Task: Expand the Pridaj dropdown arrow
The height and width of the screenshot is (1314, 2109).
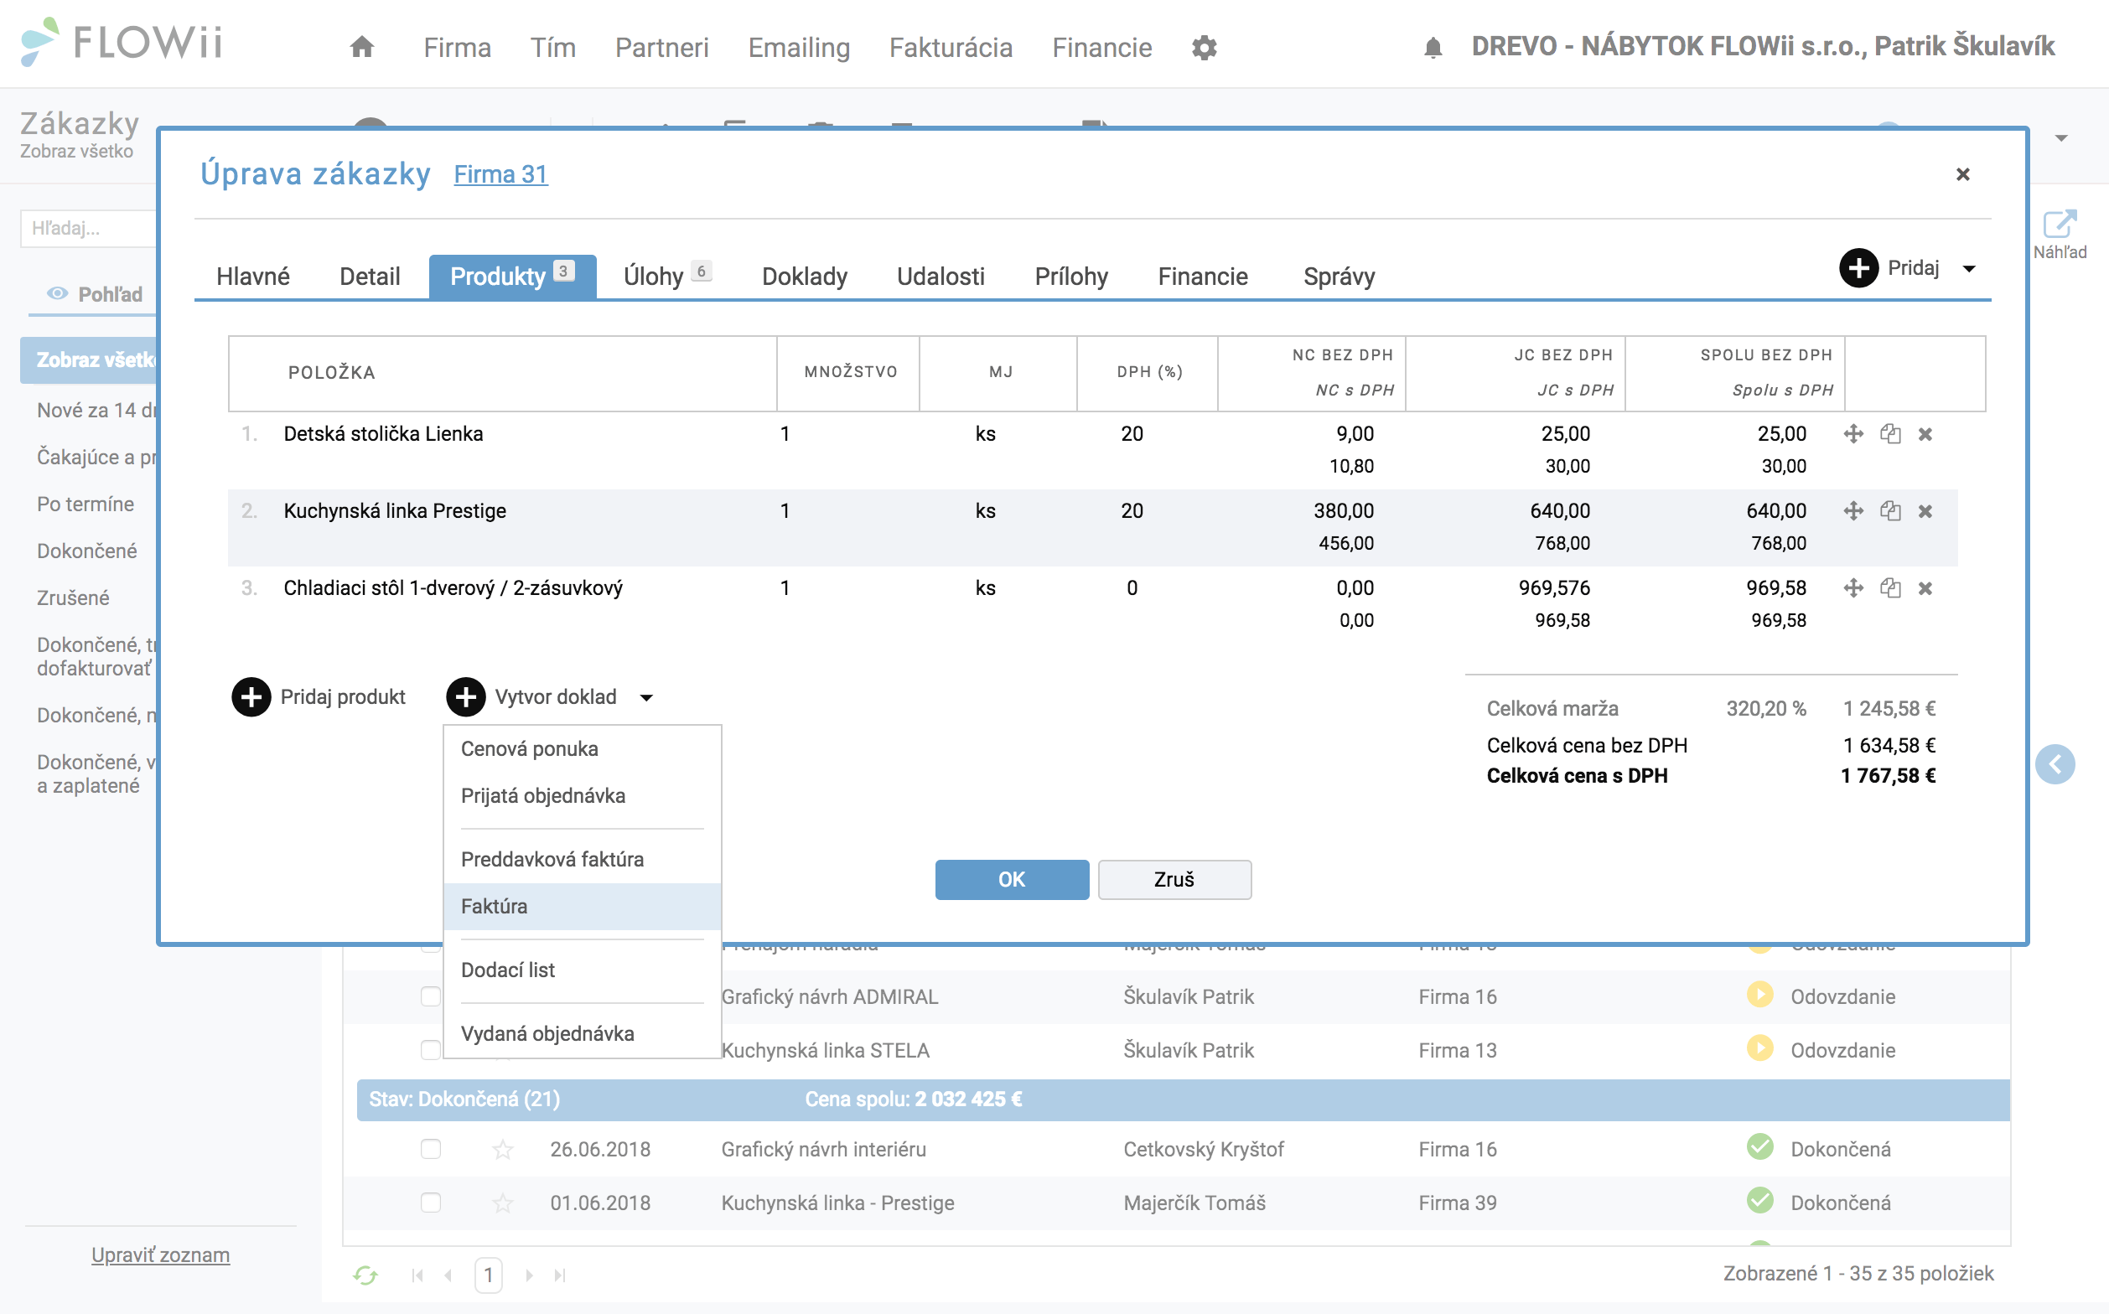Action: click(1969, 268)
